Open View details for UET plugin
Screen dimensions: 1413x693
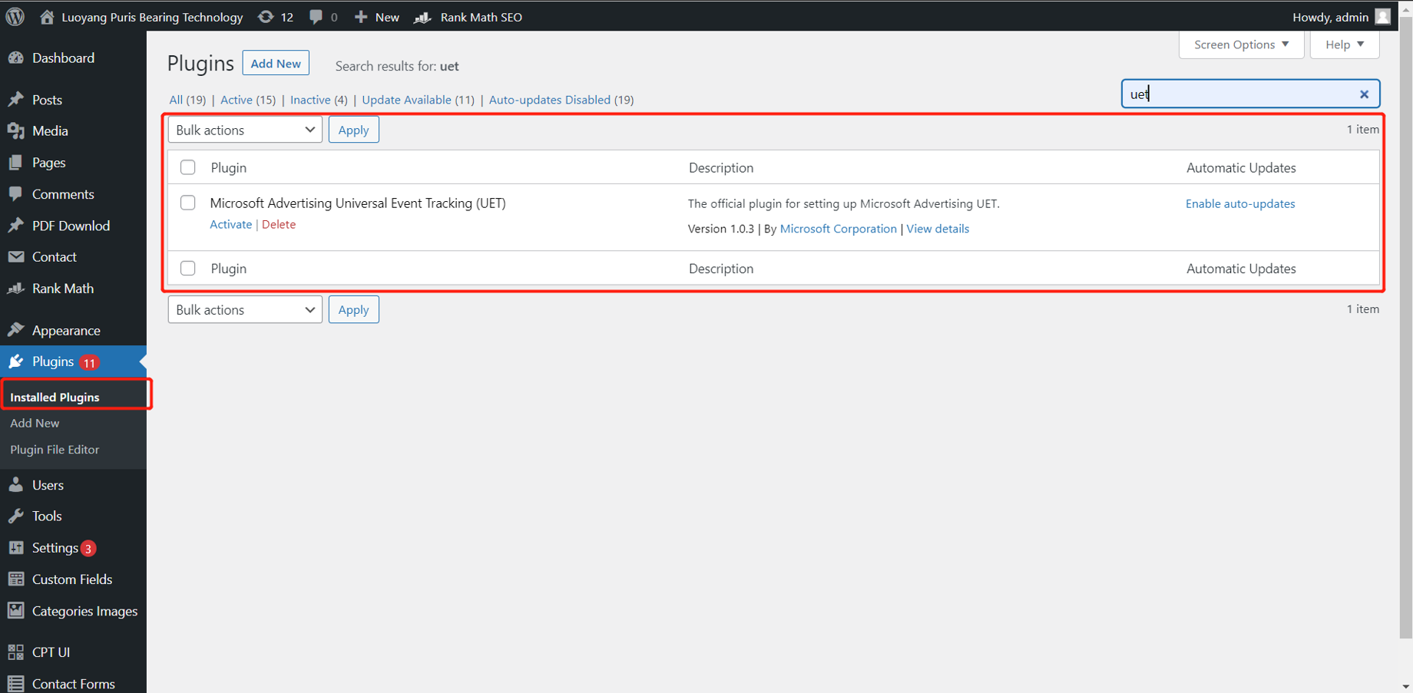pos(938,229)
